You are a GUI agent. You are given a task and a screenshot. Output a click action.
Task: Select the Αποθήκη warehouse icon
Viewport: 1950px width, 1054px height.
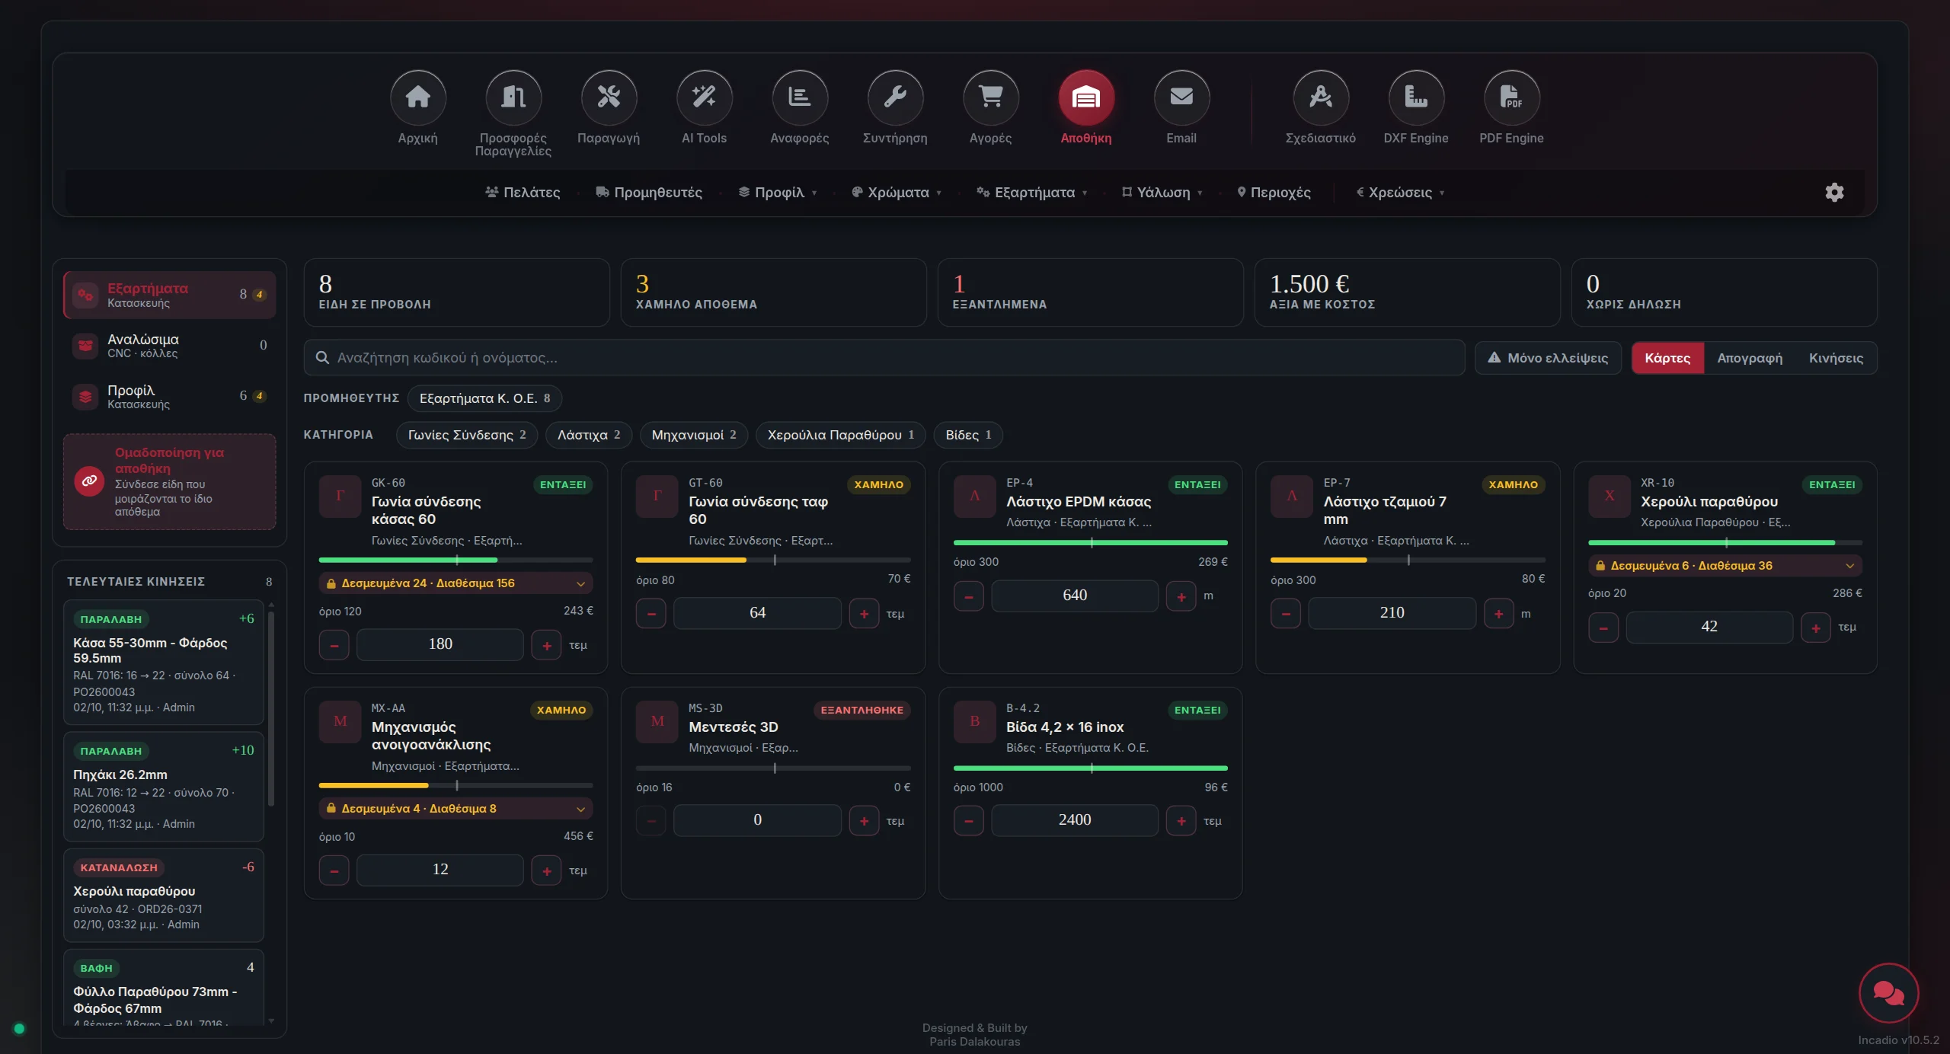coord(1086,97)
